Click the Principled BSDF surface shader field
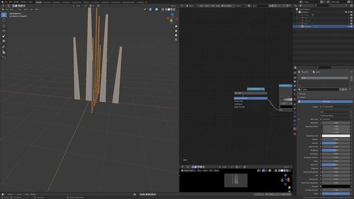 (x=335, y=107)
